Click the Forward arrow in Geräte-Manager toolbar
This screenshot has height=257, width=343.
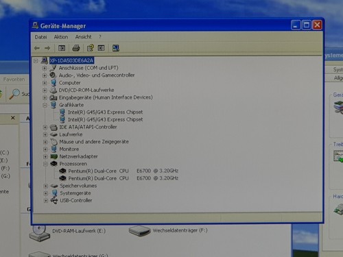coord(47,48)
